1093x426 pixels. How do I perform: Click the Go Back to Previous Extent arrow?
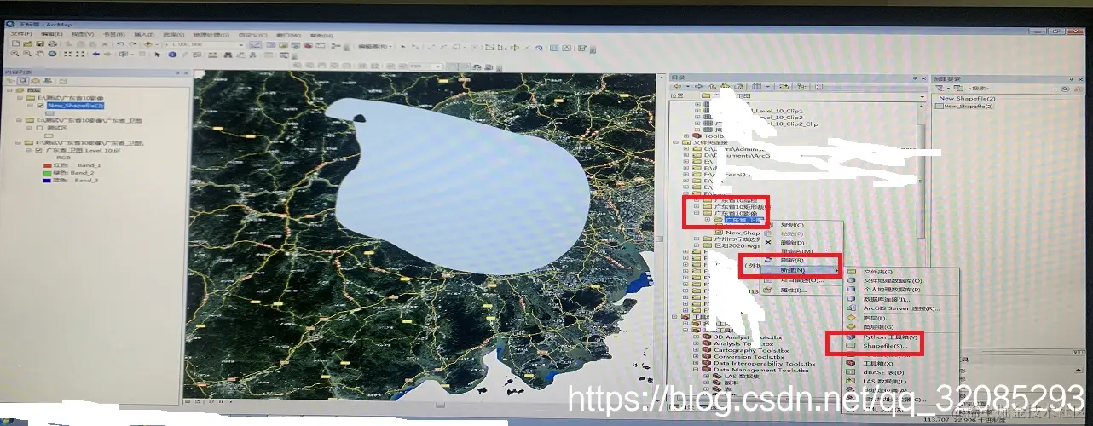tap(95, 54)
